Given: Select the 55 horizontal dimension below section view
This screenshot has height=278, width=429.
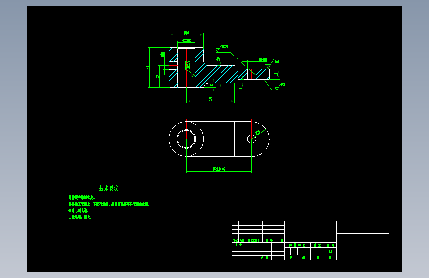Looking at the screenshot, I should (210, 99).
